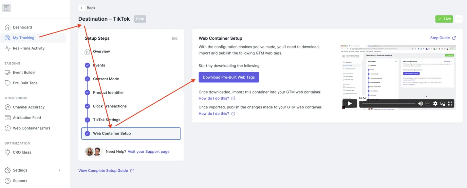Click the CRO Ideas lightbulb icon
Image resolution: width=467 pixels, height=188 pixels.
(7, 152)
